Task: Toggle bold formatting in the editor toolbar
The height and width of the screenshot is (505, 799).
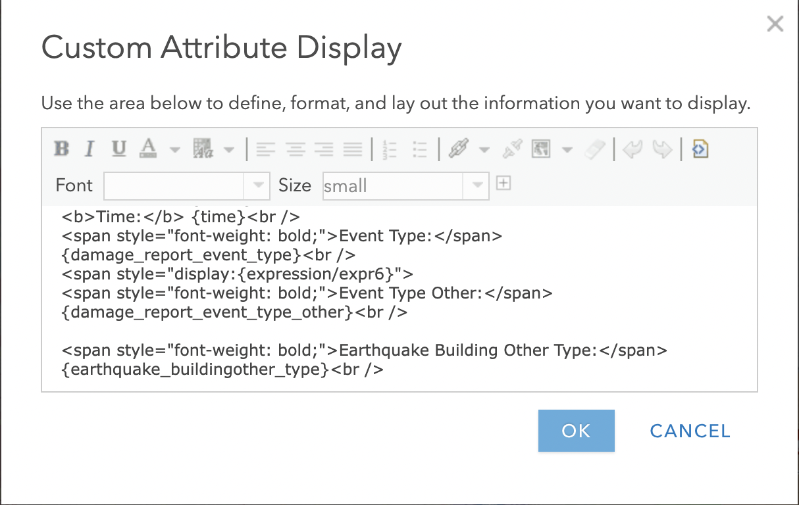Action: point(61,149)
